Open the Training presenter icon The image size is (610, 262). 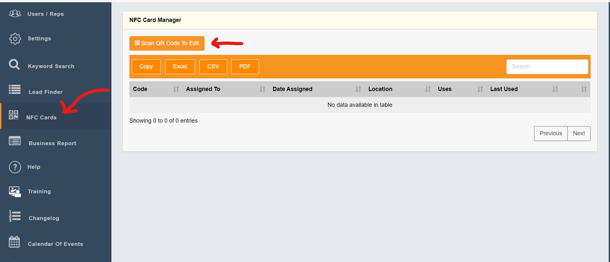[x=15, y=191]
